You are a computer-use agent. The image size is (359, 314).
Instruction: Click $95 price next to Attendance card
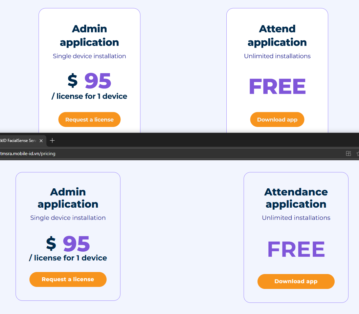point(68,244)
